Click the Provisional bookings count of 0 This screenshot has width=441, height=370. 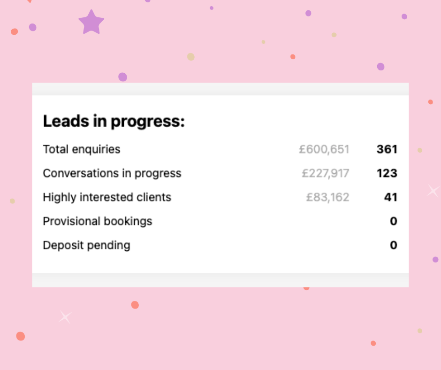(394, 221)
